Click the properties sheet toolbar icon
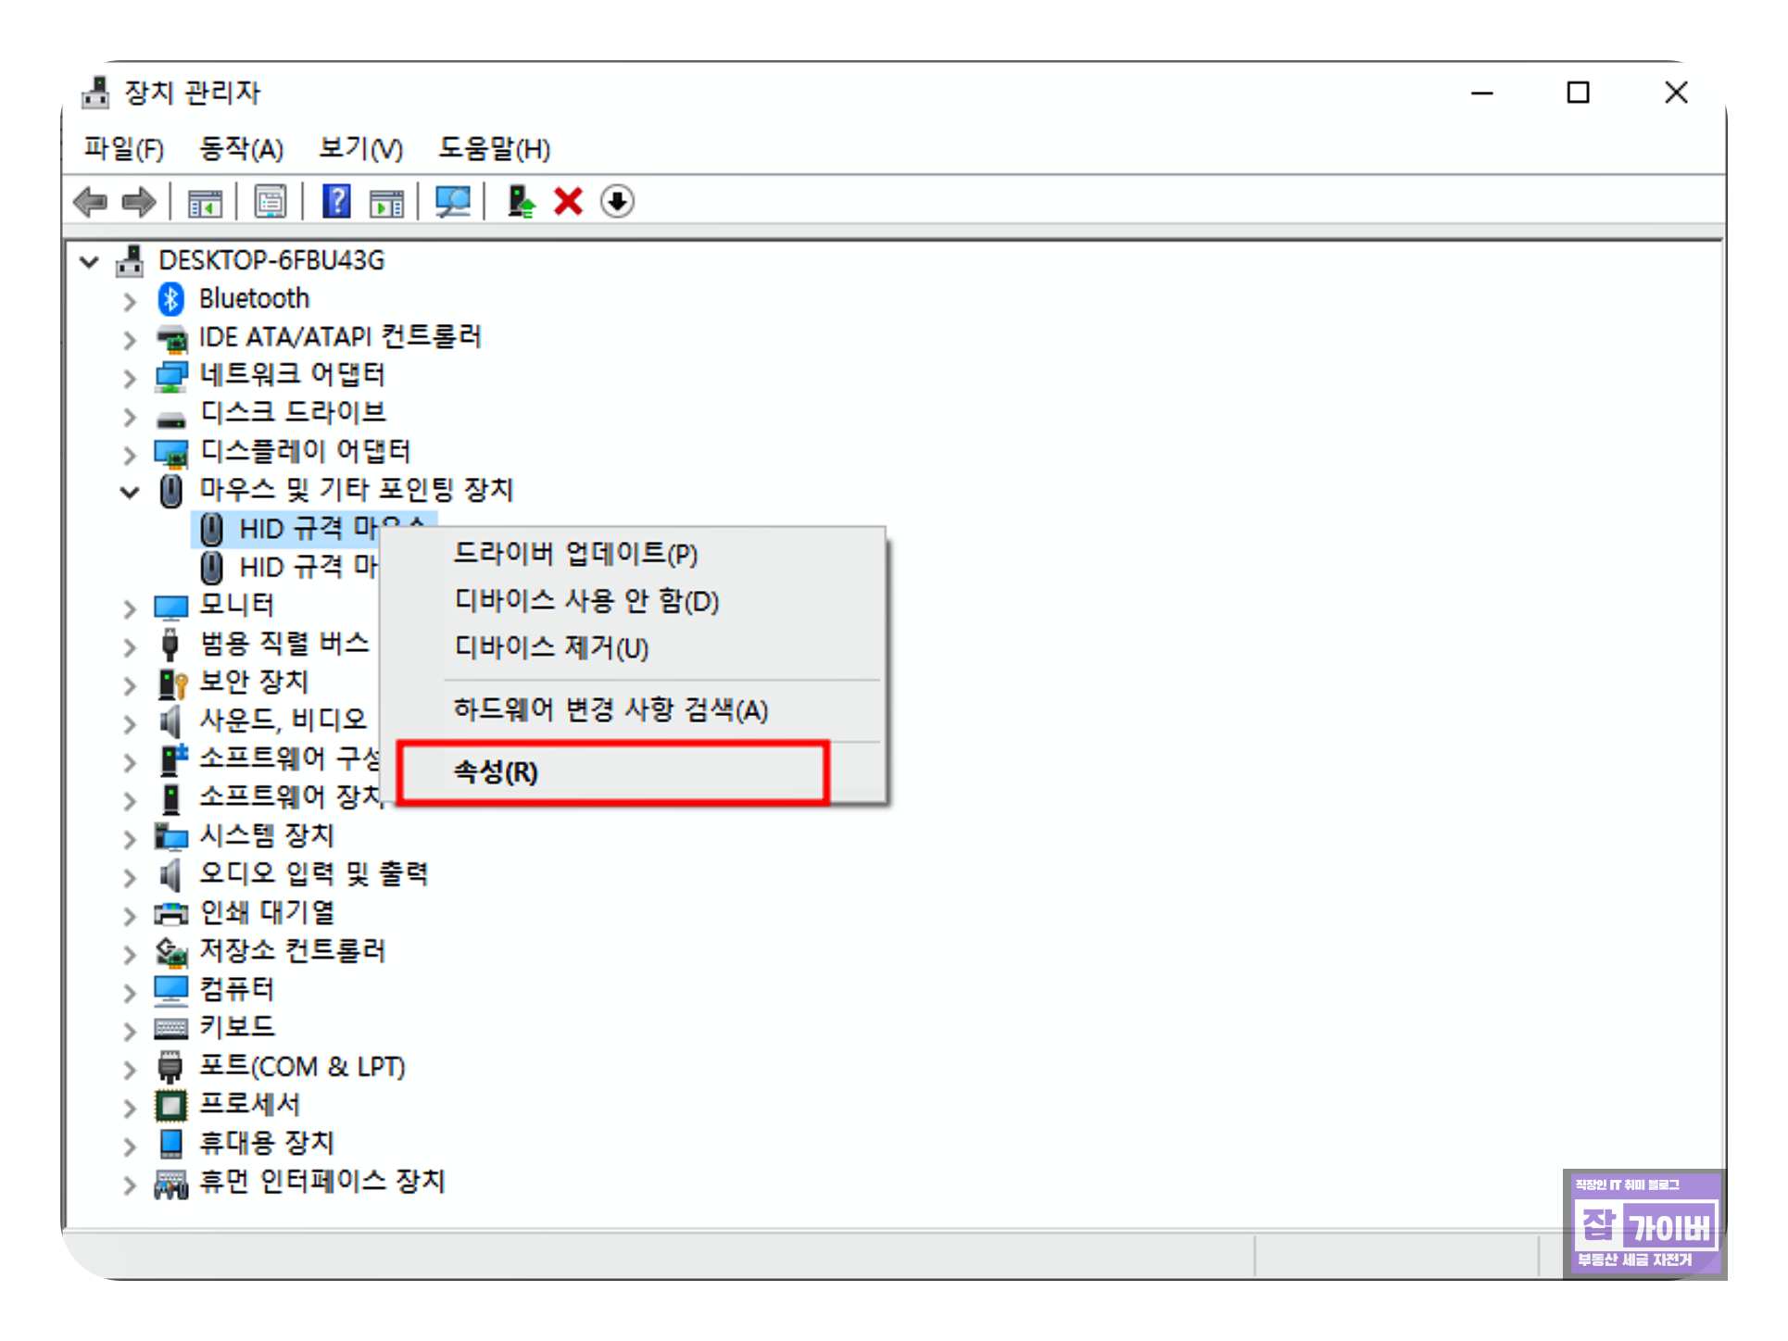Screen dimensions: 1788x1341 click(271, 202)
